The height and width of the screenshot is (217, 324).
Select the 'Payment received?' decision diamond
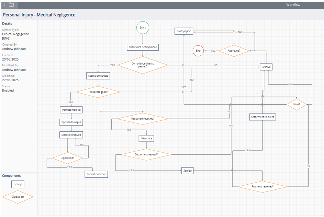click(262, 187)
